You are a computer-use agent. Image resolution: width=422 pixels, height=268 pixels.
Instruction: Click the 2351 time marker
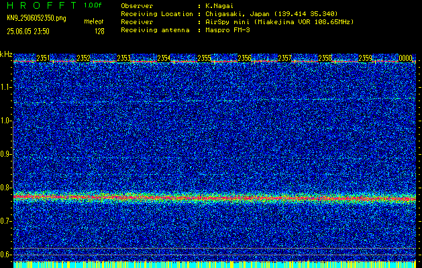coord(43,58)
